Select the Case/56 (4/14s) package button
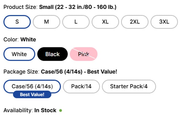The width and height of the screenshot is (182, 118). (x=32, y=86)
